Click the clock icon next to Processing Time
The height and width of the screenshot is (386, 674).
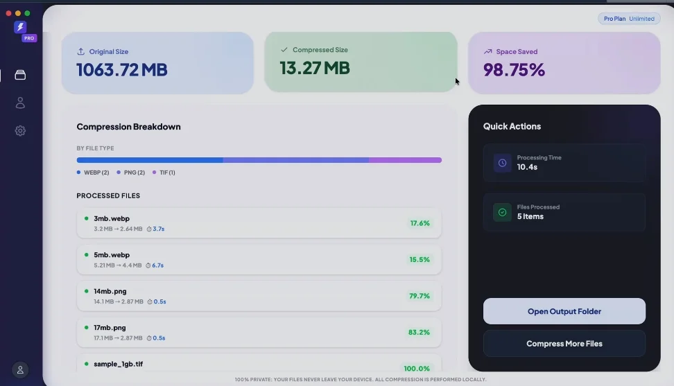[502, 163]
